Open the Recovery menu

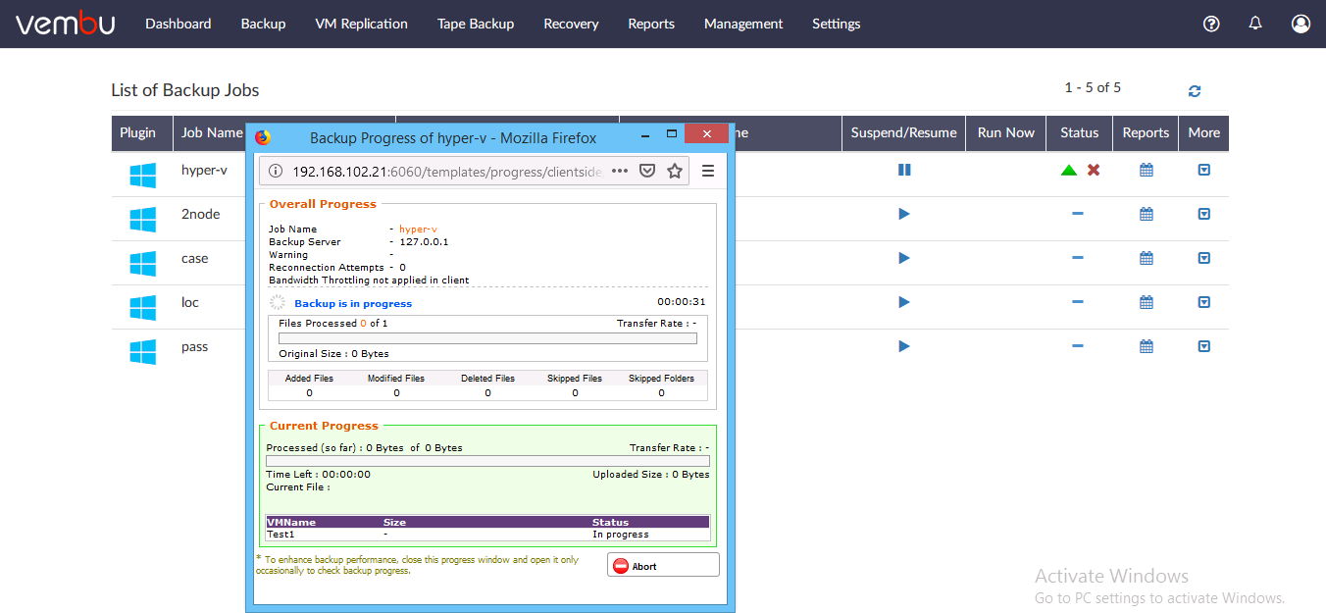point(571,24)
